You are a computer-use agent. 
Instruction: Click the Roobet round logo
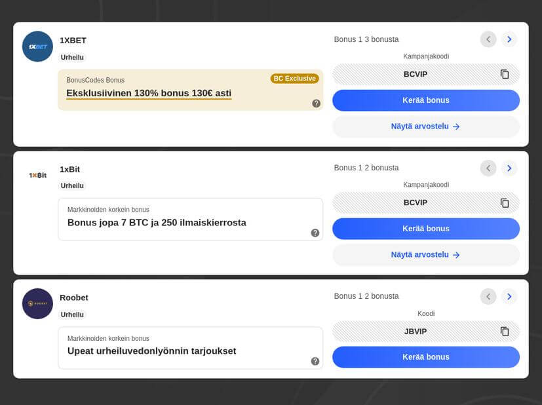coord(37,303)
